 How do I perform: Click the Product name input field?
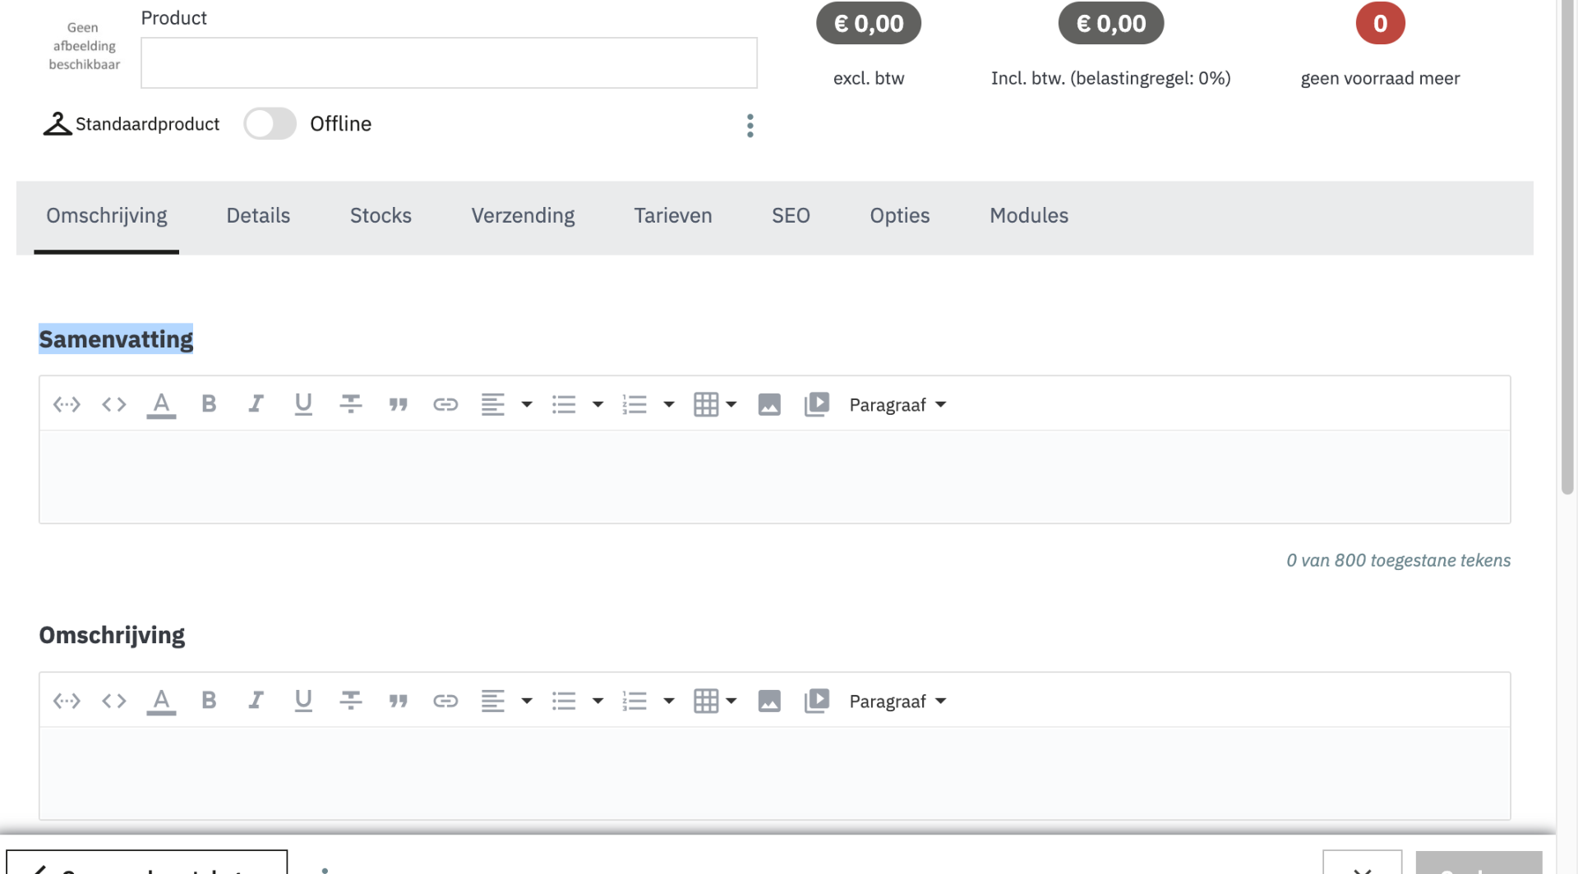tap(449, 63)
